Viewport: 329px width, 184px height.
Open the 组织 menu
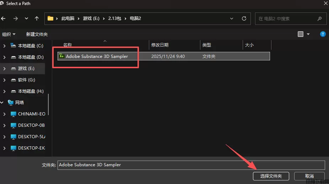pyautogui.click(x=9, y=34)
